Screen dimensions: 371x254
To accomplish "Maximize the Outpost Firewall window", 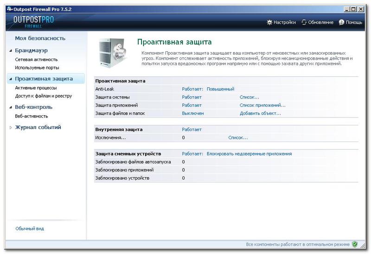I will [x=353, y=9].
